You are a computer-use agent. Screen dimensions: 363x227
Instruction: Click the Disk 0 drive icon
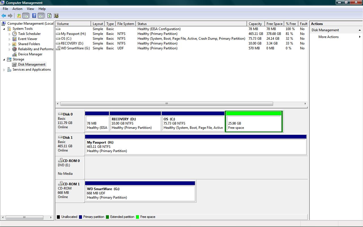60,114
